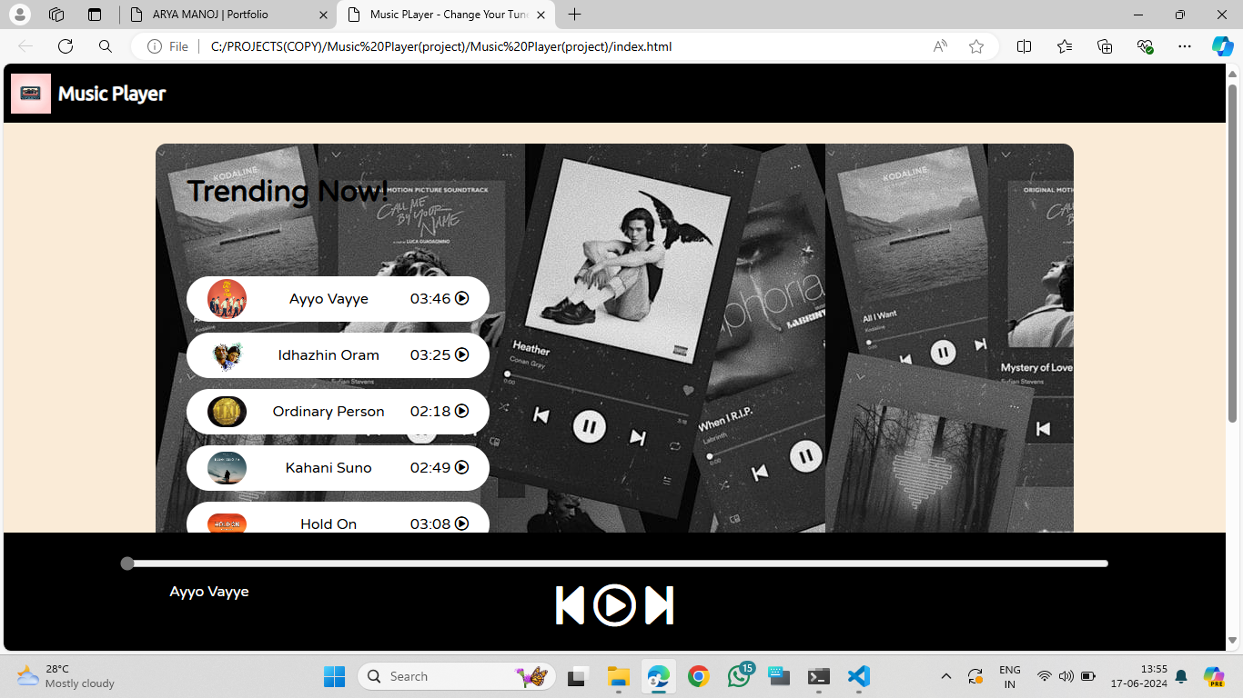Open the weather widget
This screenshot has width=1243, height=698.
pos(66,676)
